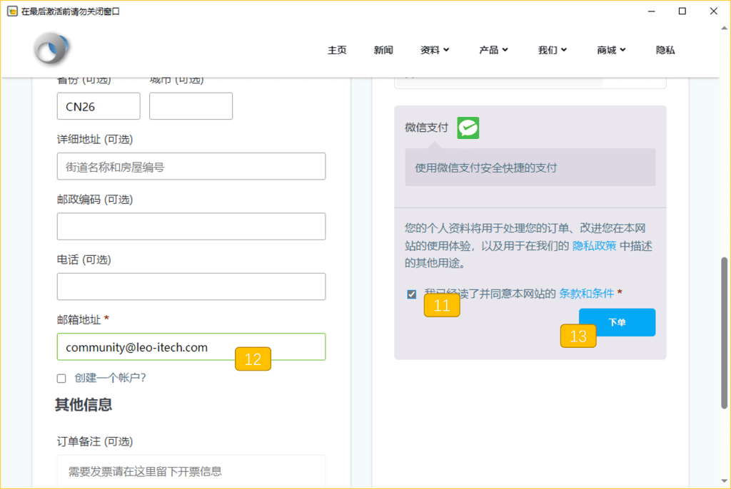Viewport: 731px width, 489px height.
Task: Click the window title bar app icon
Action: [x=11, y=11]
